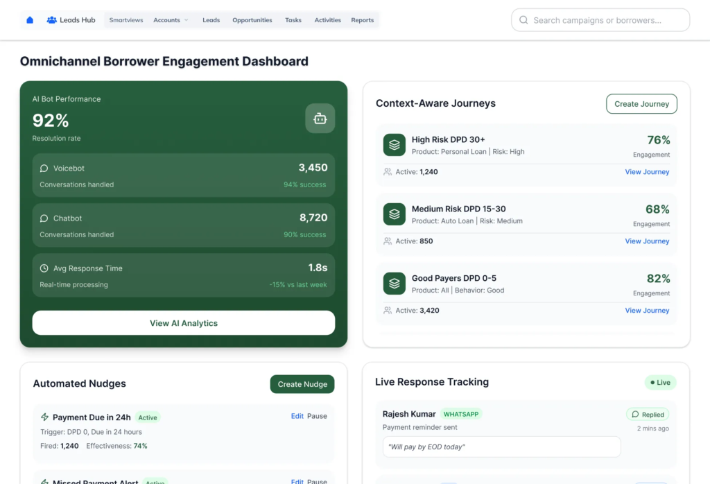The height and width of the screenshot is (484, 710).
Task: Click the Good Payers DPD 0-5 layers icon
Action: point(395,284)
